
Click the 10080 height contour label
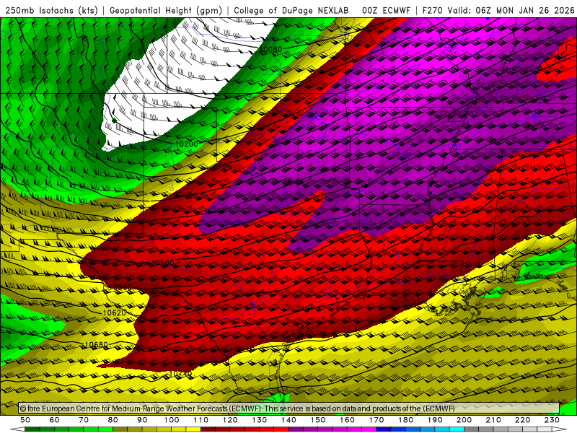pos(270,49)
